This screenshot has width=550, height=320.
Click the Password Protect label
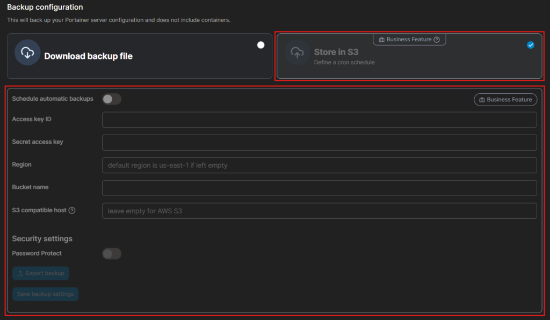37,253
